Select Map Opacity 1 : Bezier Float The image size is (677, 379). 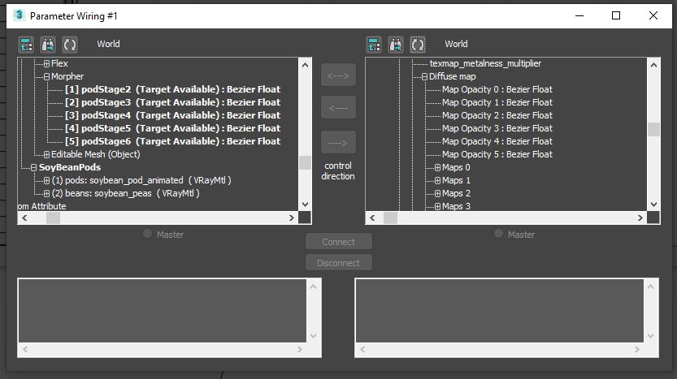coord(497,102)
